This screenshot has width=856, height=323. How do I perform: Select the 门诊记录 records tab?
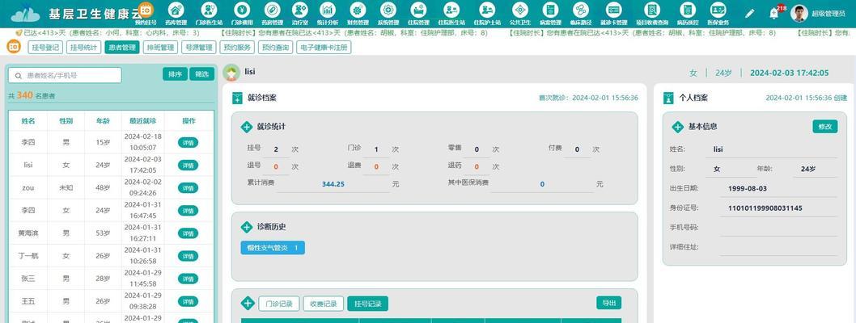279,304
